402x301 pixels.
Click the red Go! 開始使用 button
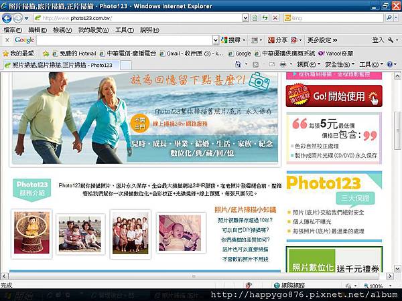[334, 96]
